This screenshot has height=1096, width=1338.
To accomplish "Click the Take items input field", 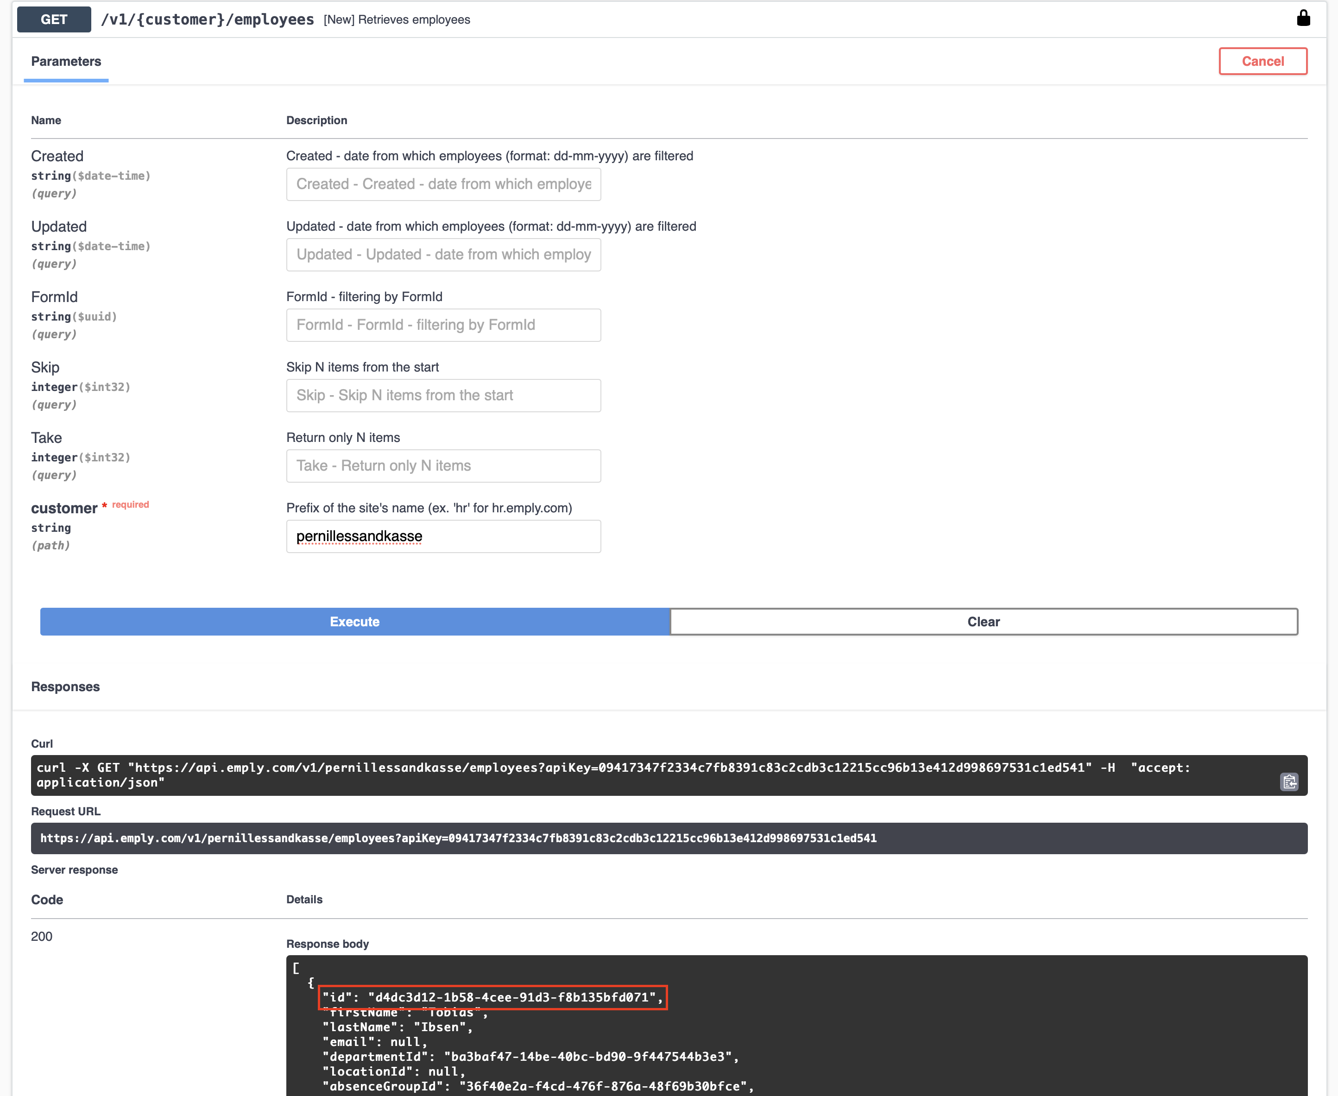I will pos(443,465).
